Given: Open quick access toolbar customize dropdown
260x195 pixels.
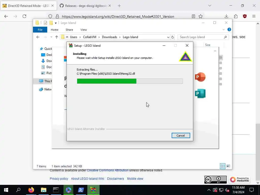Looking at the screenshot, I should click(56, 23).
